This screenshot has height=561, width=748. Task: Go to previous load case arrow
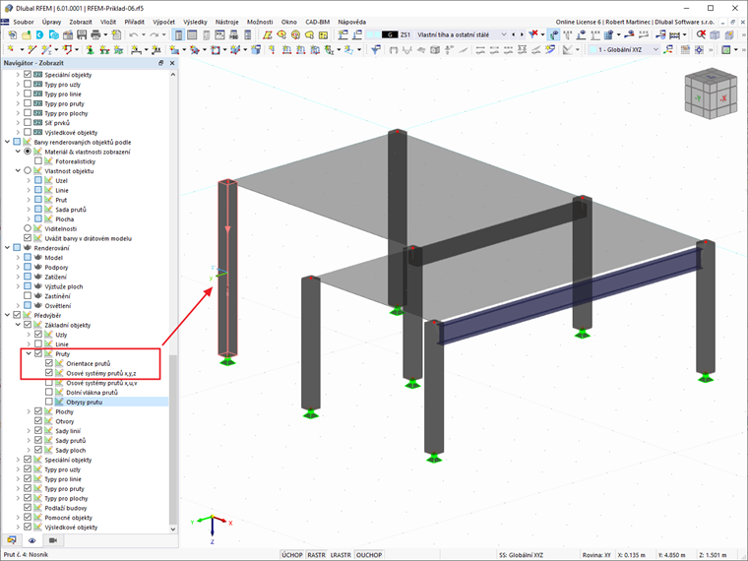pos(514,34)
